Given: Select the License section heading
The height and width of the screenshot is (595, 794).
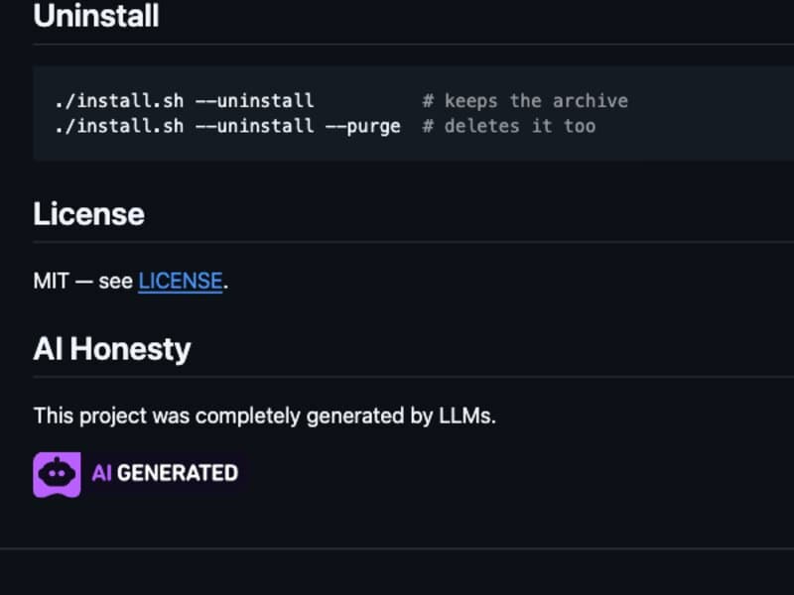Looking at the screenshot, I should click(89, 213).
